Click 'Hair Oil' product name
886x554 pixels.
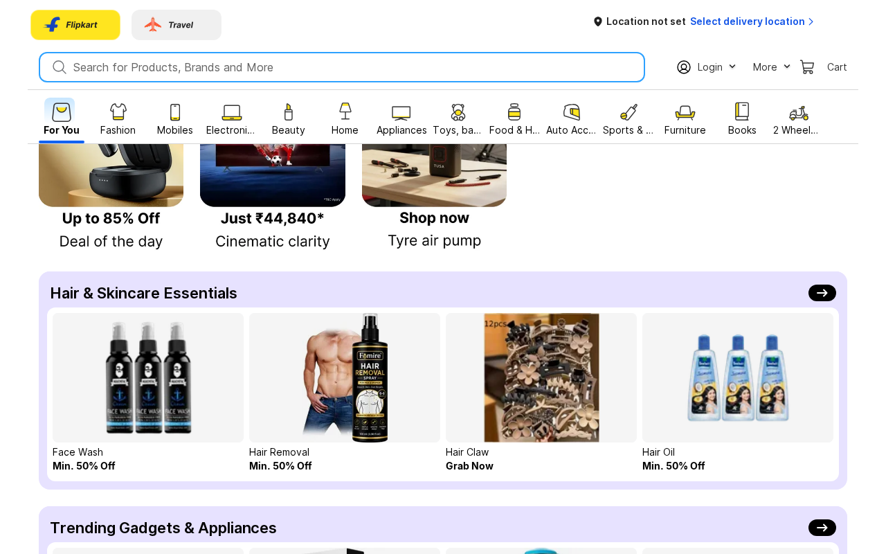point(658,452)
